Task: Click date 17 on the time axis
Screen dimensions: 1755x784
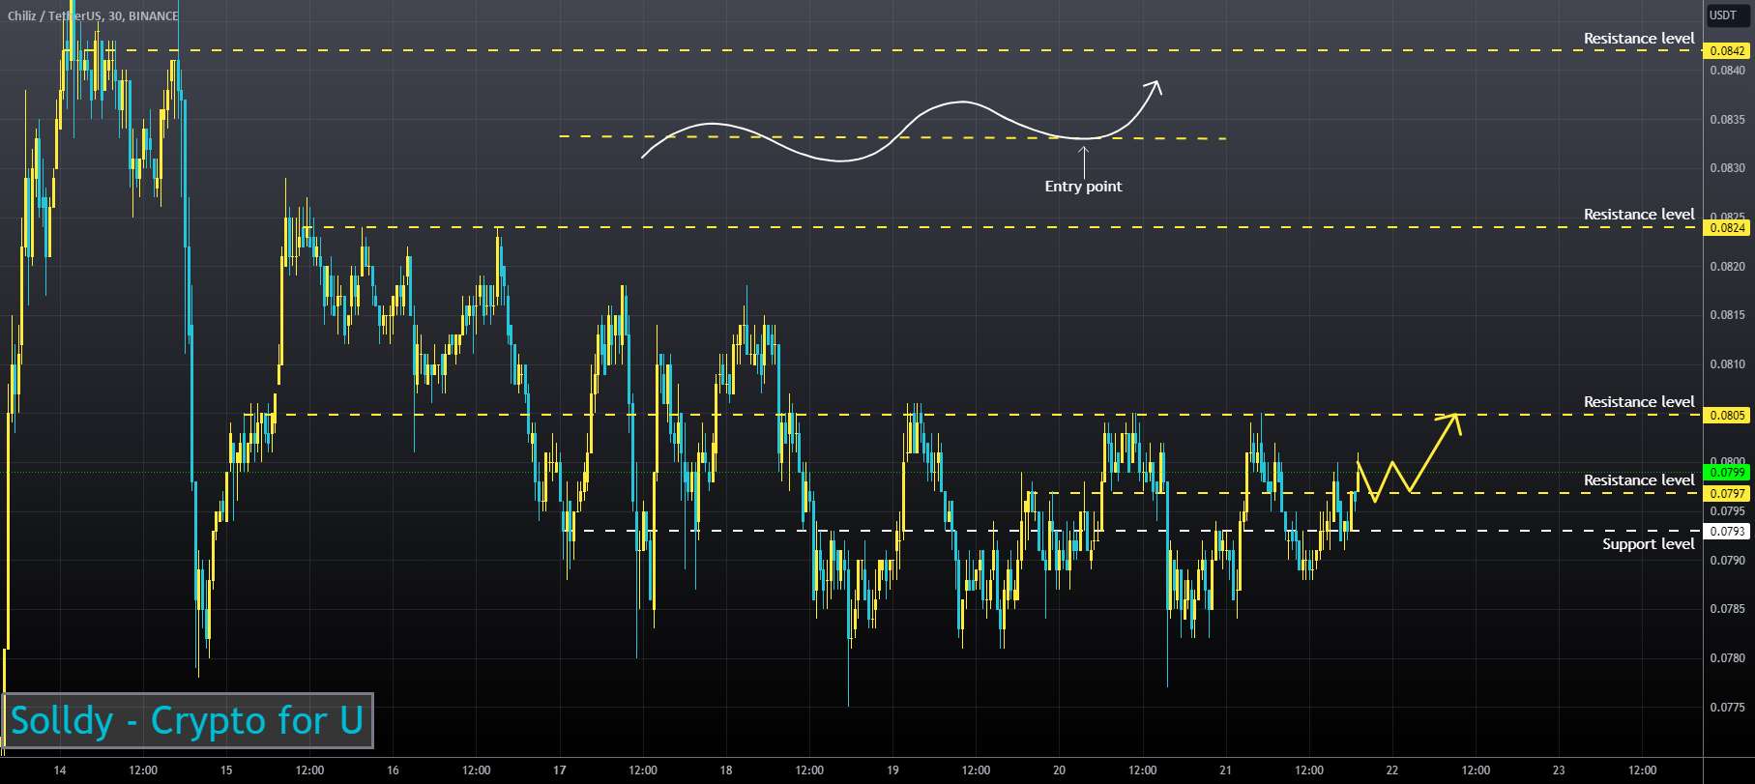Action: coord(560,770)
